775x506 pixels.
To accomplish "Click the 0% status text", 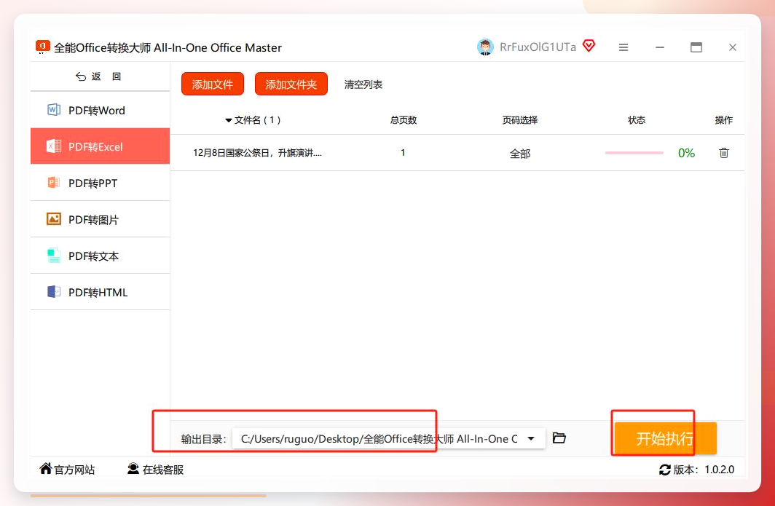I will click(x=686, y=153).
